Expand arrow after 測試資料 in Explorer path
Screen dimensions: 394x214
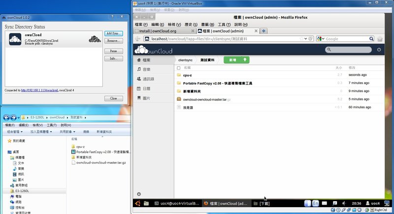85,118
